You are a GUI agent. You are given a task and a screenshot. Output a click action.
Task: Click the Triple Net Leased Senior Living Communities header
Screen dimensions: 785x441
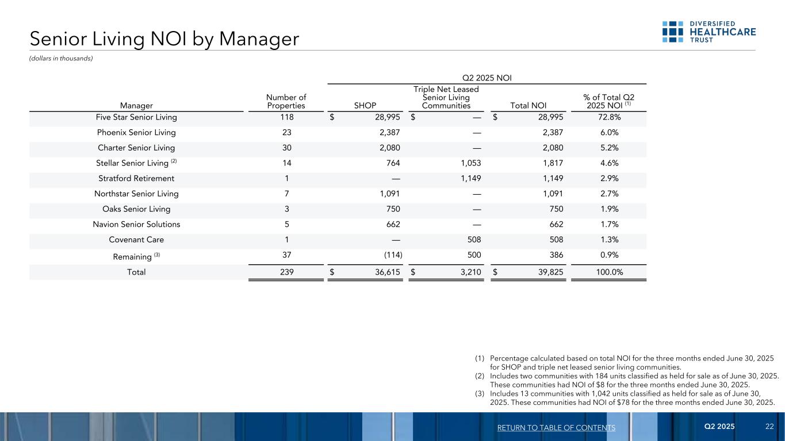(446, 98)
